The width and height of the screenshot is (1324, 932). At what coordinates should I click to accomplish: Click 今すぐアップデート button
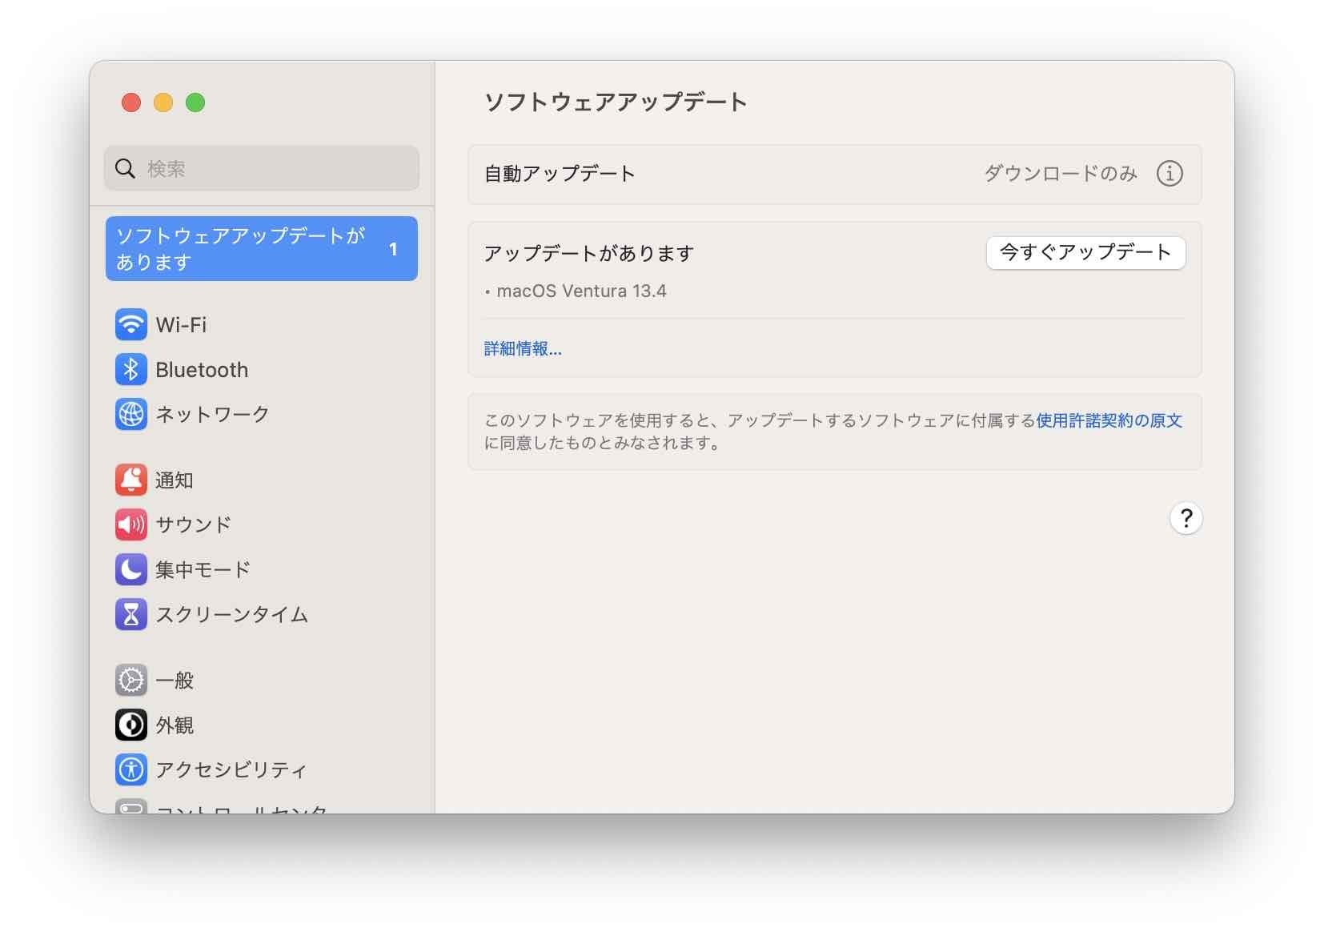point(1085,253)
